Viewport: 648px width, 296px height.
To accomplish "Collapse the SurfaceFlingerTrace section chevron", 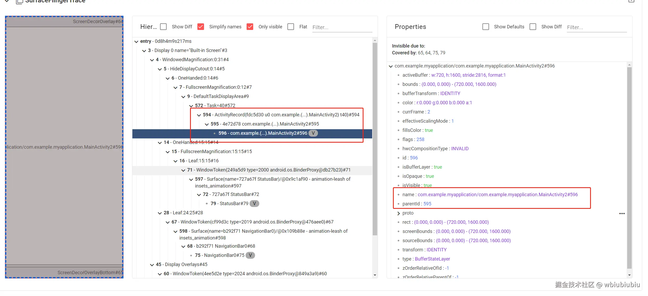I will 7,1.
